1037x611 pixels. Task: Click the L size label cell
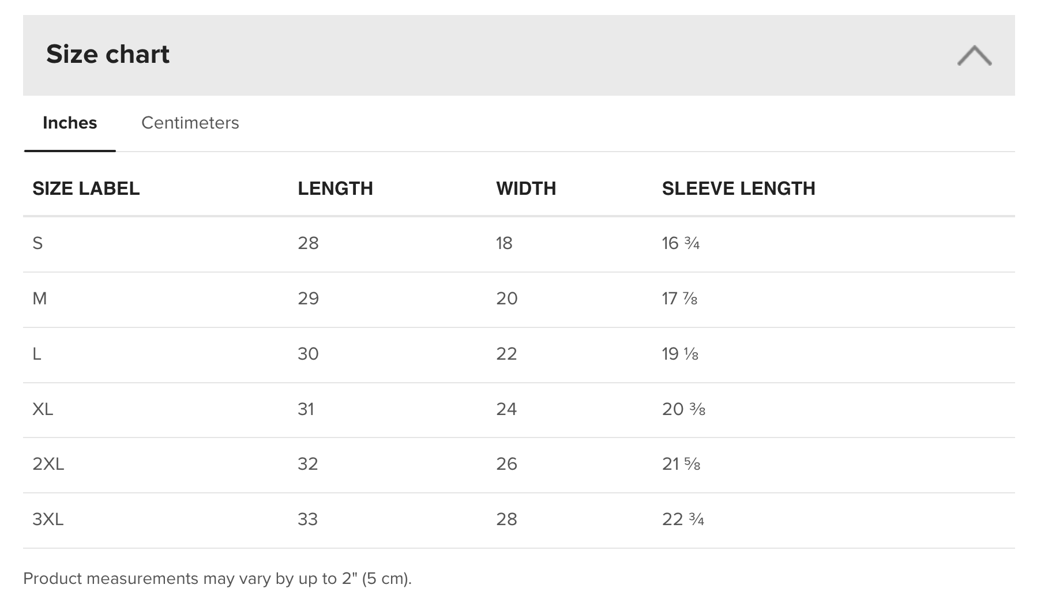pos(37,354)
